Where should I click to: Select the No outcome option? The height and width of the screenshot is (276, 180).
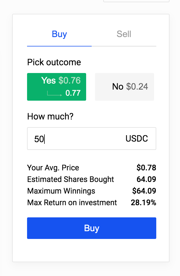(x=124, y=87)
